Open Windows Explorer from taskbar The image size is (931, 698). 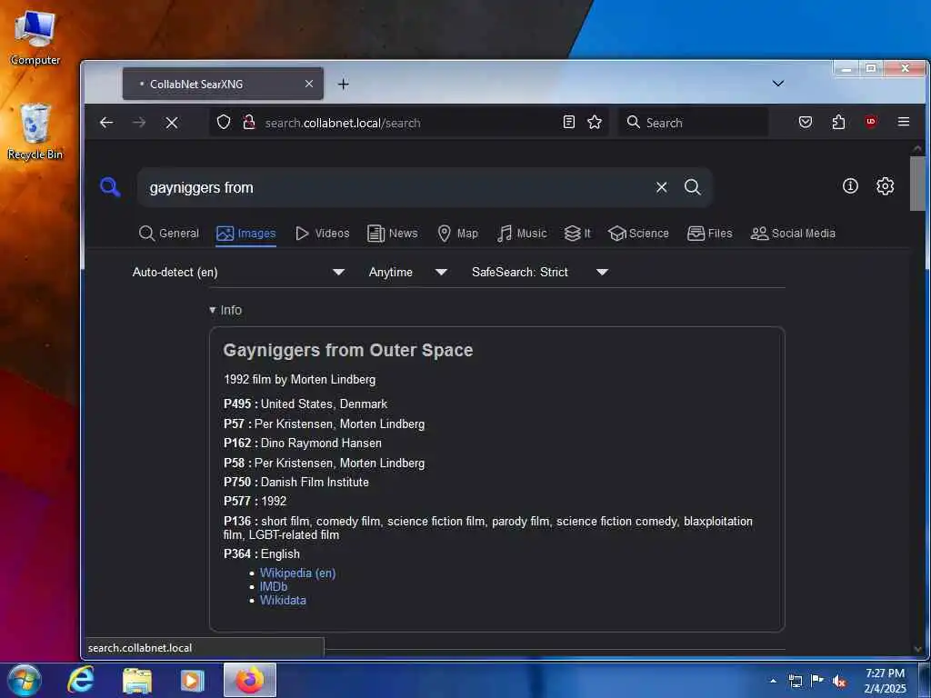pyautogui.click(x=137, y=680)
